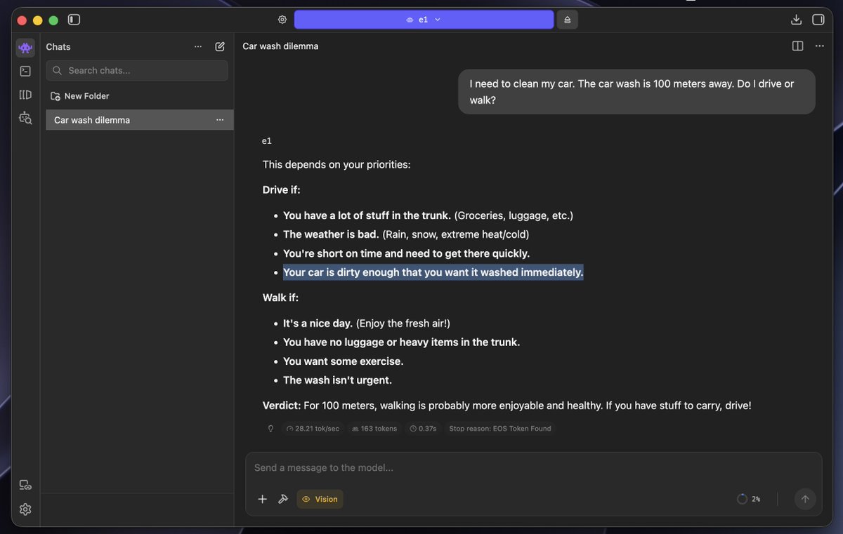The image size is (843, 534).
Task: Focus the Search chats field
Action: (x=137, y=70)
